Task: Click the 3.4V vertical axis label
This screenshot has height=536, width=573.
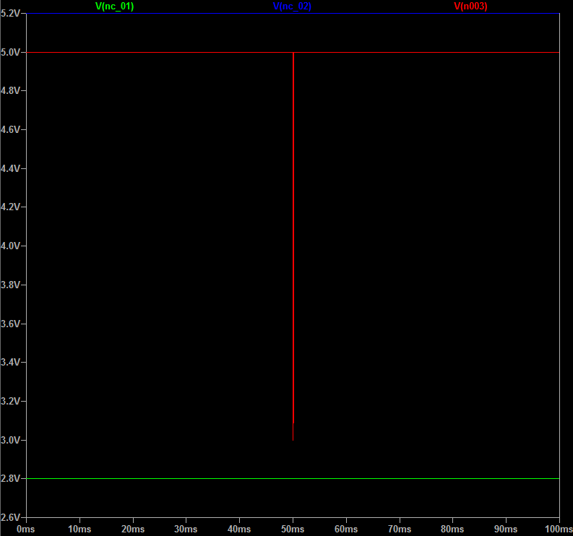Action: 12,362
